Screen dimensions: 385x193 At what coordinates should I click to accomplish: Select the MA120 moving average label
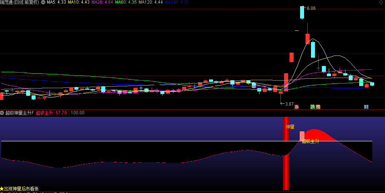[151, 2]
